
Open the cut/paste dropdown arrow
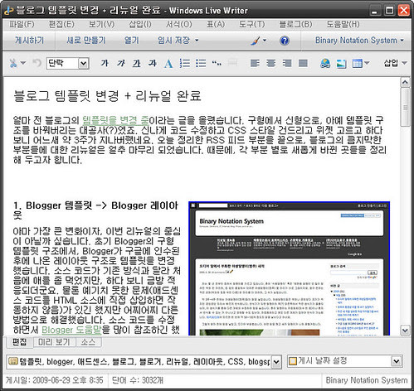click(23, 63)
